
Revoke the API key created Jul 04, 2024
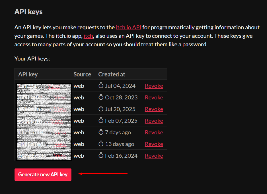click(154, 86)
